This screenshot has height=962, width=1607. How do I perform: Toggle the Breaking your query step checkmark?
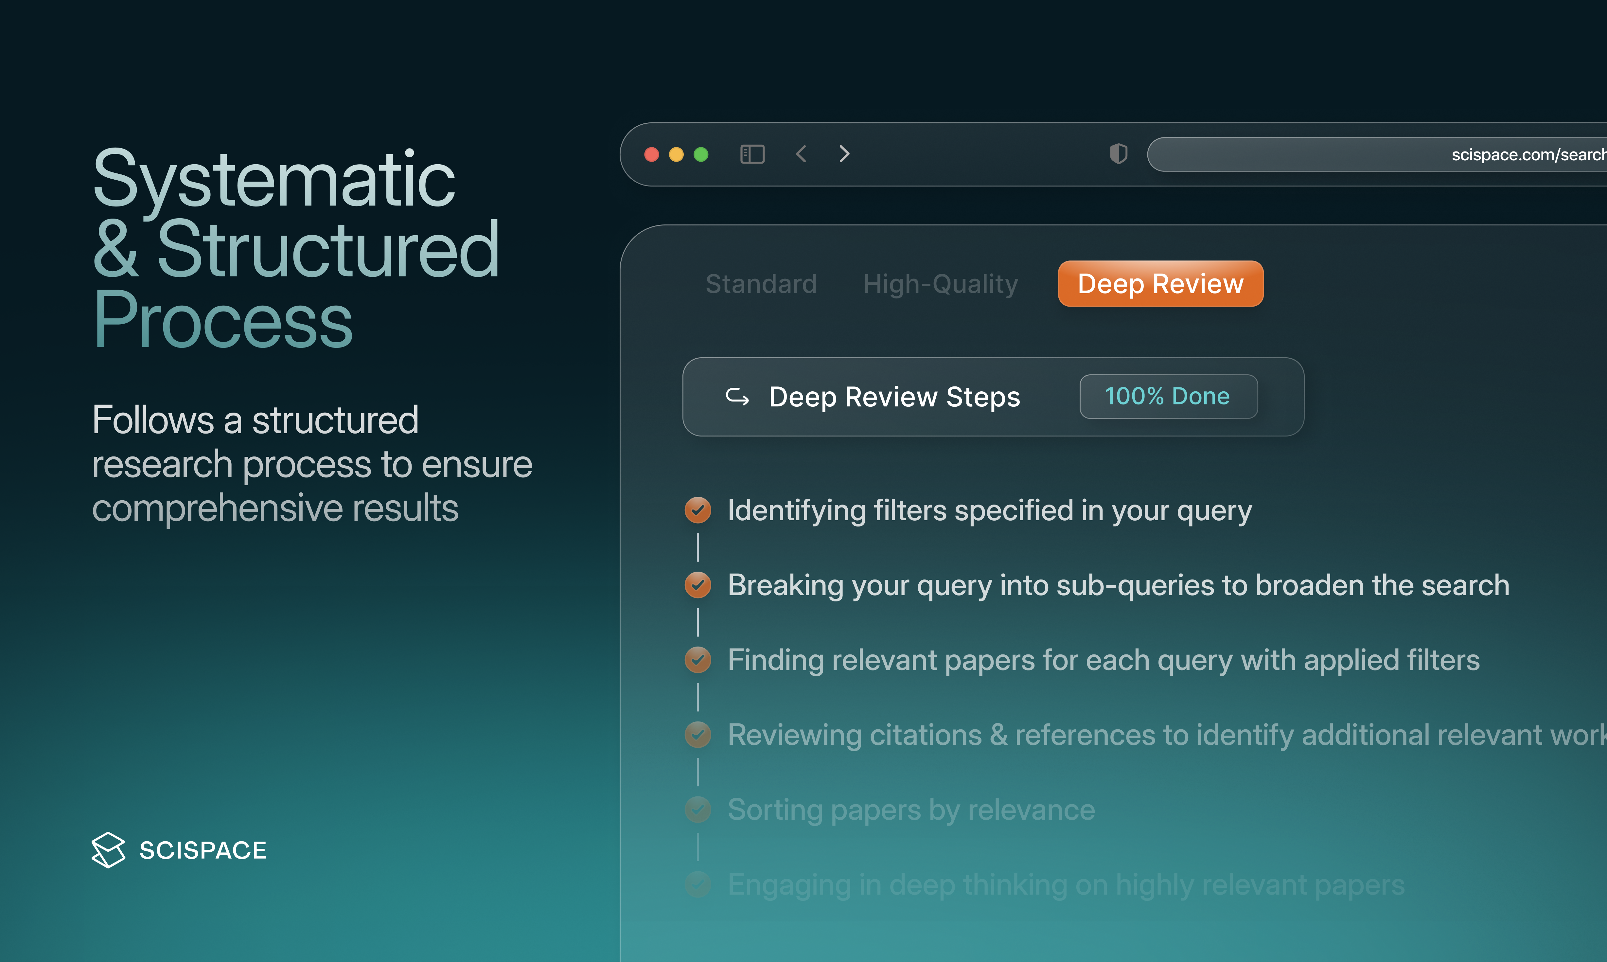pyautogui.click(x=698, y=585)
